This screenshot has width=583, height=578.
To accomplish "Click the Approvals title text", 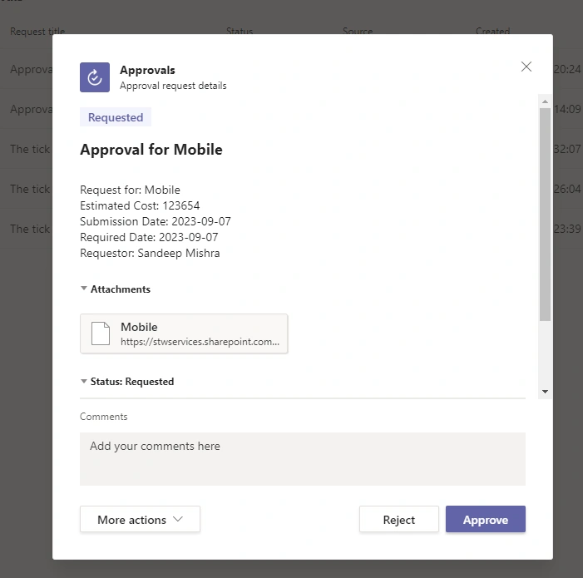I will (x=147, y=70).
